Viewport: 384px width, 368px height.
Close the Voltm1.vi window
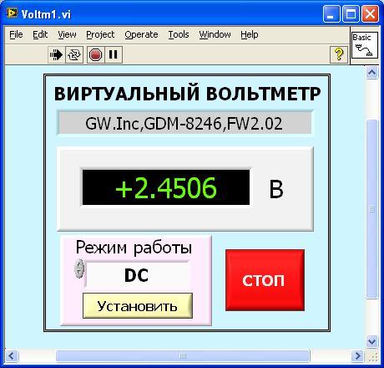pyautogui.click(x=370, y=13)
